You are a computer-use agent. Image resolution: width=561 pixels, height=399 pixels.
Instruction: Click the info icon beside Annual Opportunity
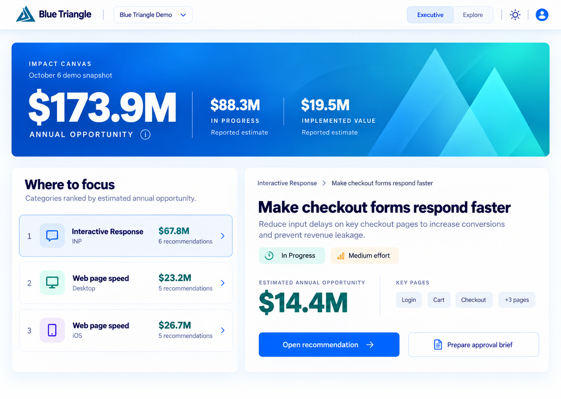pos(145,134)
